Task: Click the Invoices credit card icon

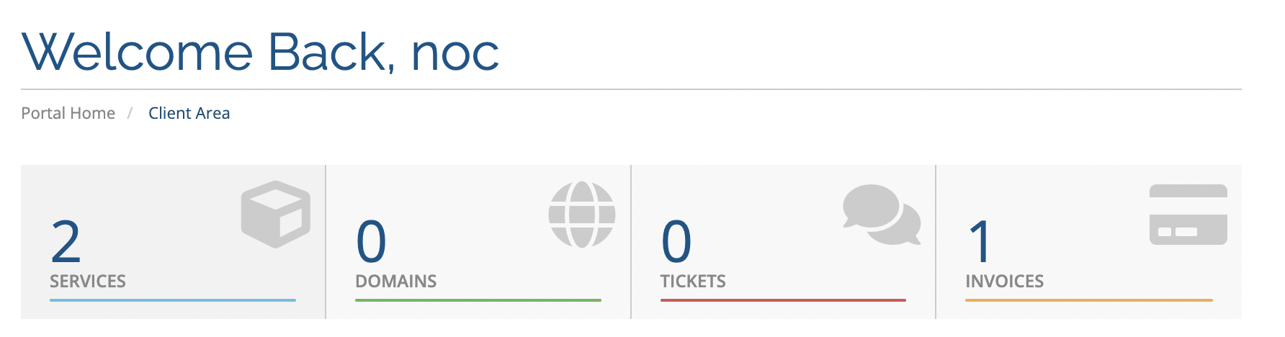Action: tap(1188, 215)
